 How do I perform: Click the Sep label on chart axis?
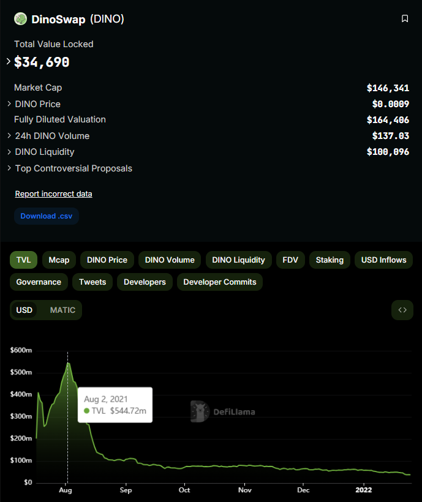click(x=126, y=490)
